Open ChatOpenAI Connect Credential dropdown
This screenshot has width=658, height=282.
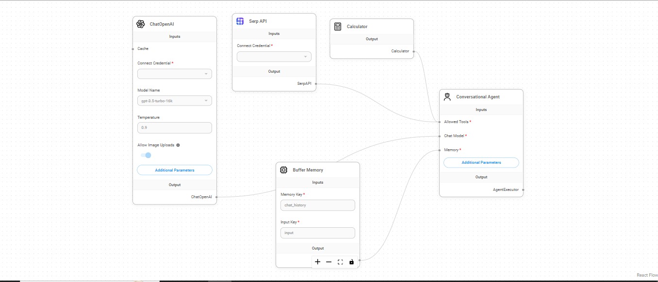pos(175,74)
